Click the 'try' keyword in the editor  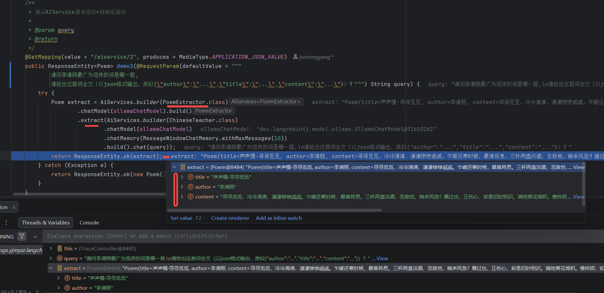pyautogui.click(x=43, y=93)
